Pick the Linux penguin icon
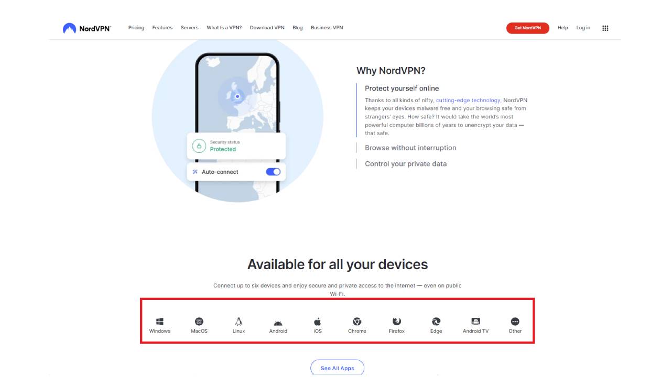The image size is (671, 377). click(239, 321)
